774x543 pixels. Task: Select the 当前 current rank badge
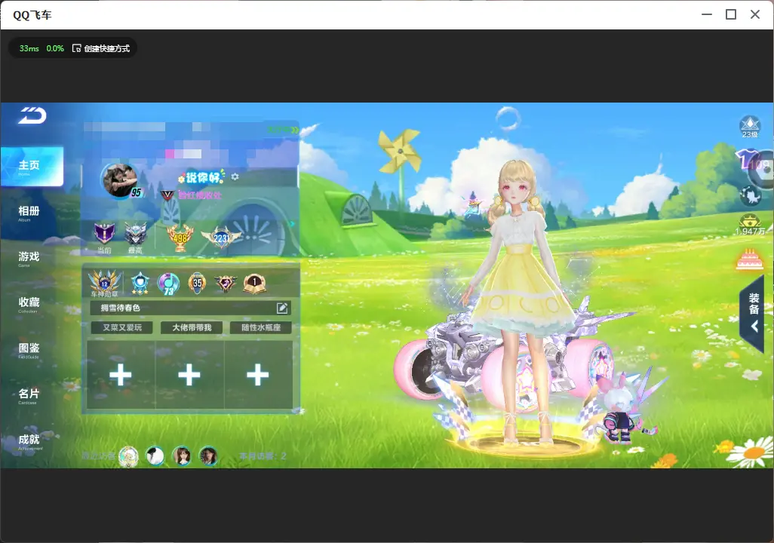104,237
